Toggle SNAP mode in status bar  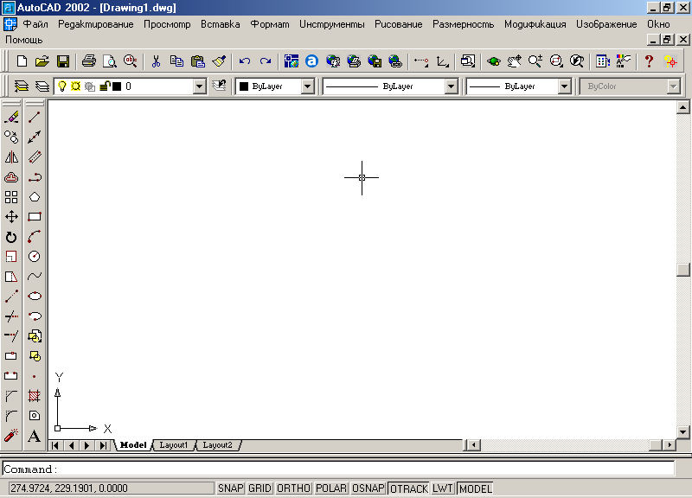tap(230, 488)
